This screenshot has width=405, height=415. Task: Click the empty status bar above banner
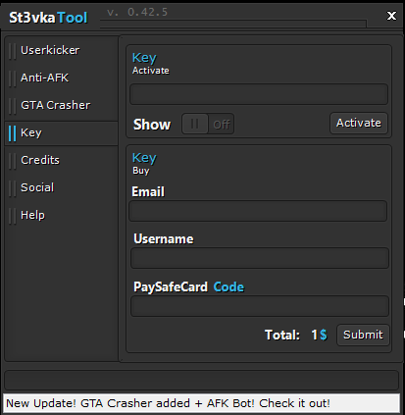pos(202,381)
